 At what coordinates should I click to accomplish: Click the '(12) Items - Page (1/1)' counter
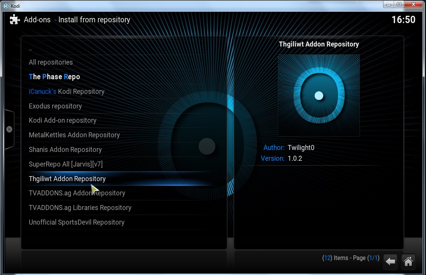pos(351,258)
